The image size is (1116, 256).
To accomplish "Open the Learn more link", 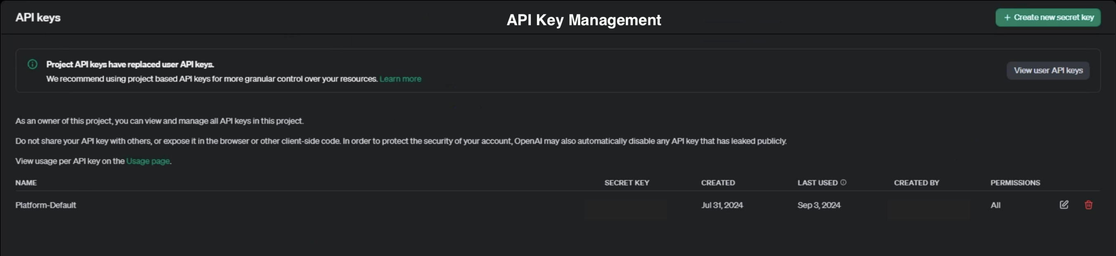I will pyautogui.click(x=400, y=79).
